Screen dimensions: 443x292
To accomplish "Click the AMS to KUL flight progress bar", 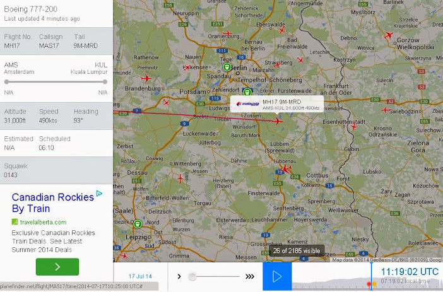I will pos(56,82).
